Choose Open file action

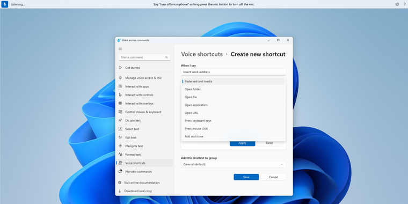234,97
